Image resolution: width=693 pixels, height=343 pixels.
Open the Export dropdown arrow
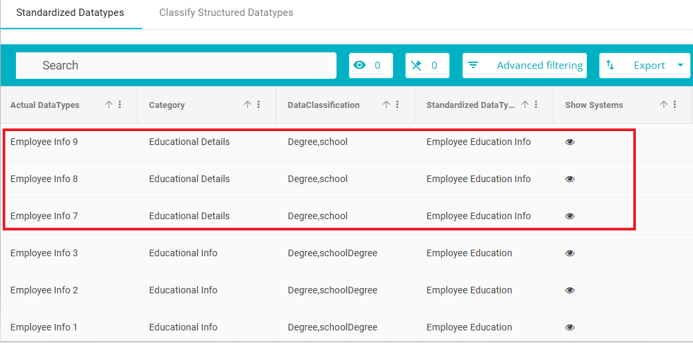click(680, 66)
